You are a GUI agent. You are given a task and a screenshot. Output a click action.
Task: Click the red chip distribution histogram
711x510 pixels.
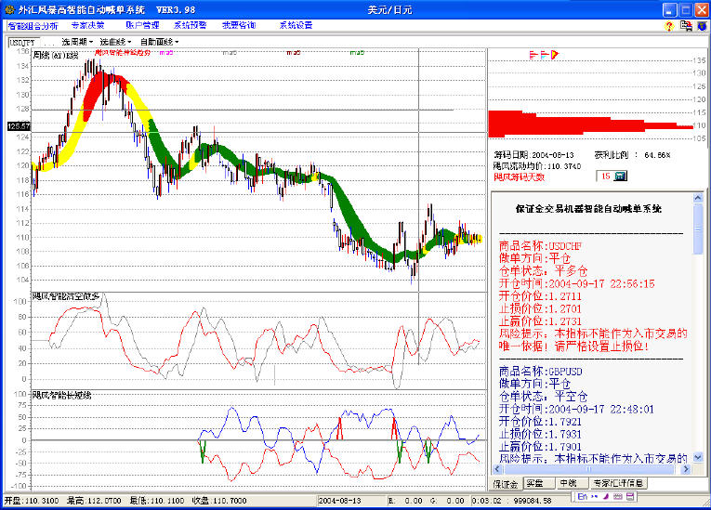pos(590,124)
